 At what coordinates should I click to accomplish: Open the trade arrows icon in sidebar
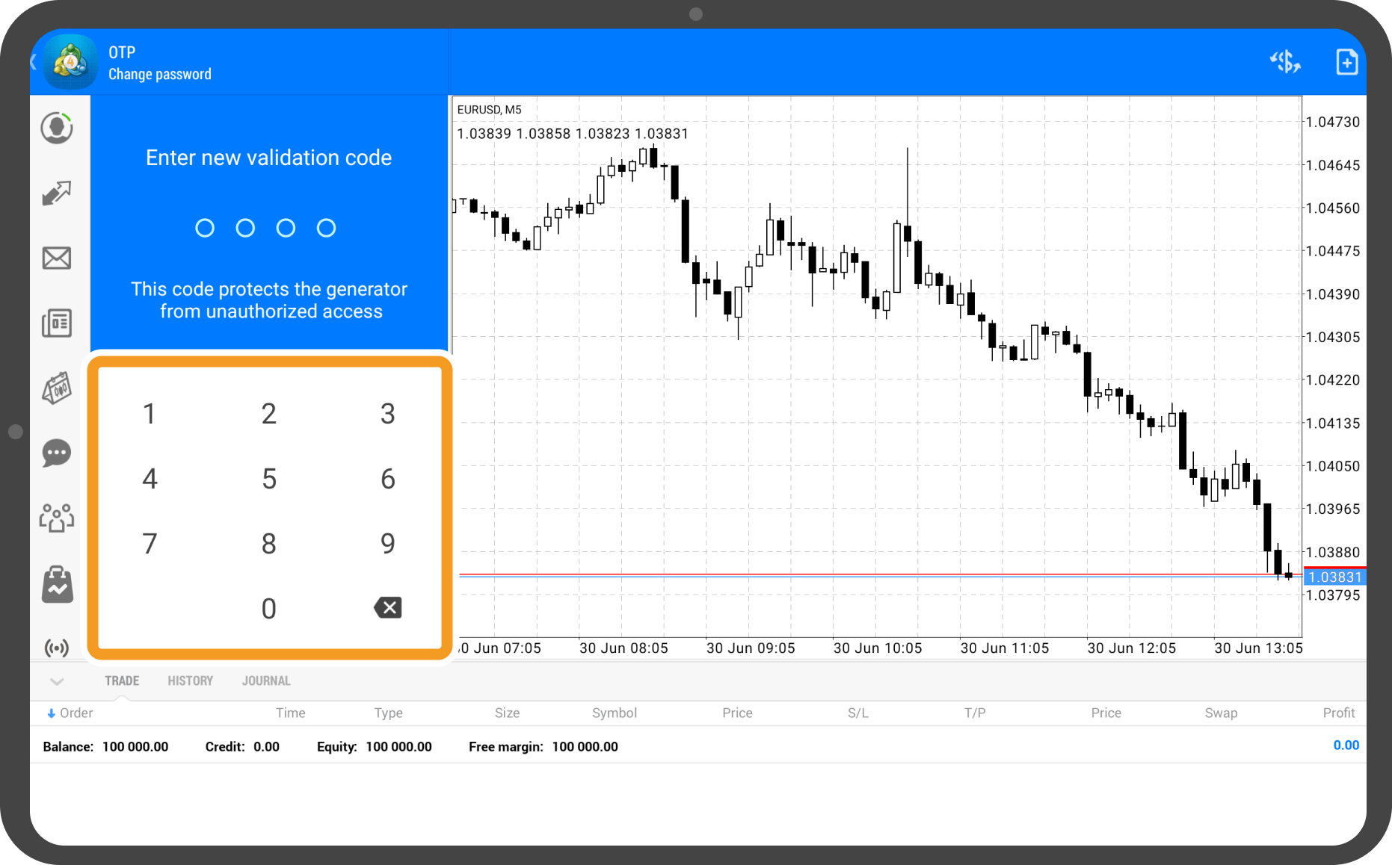[57, 193]
